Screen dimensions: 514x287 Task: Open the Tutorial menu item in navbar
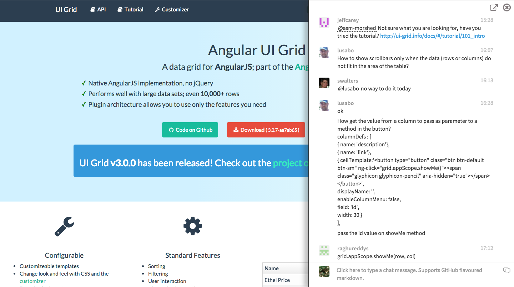(130, 10)
